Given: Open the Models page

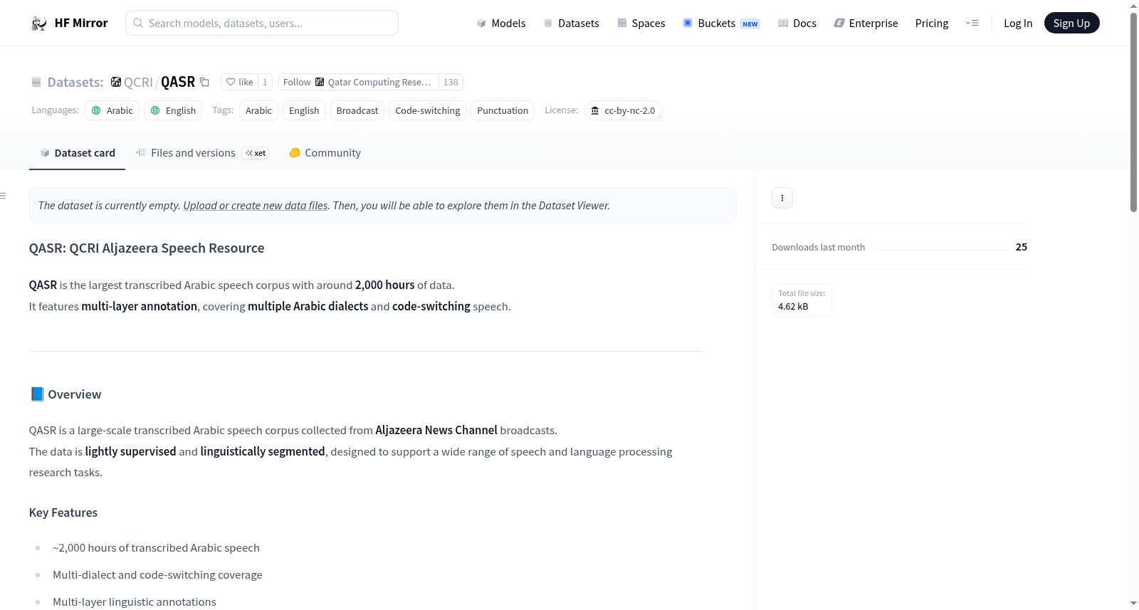Looking at the screenshot, I should pyautogui.click(x=501, y=23).
